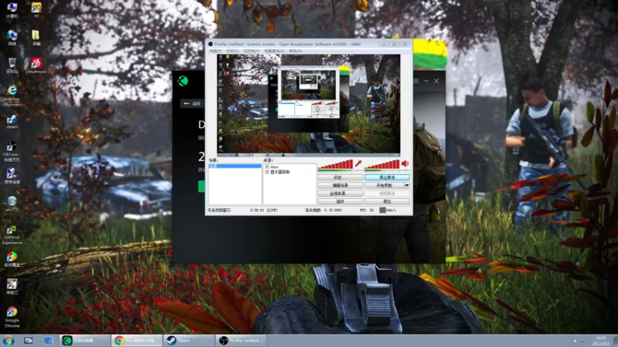618x347 pixels.
Task: Open the 宽带连接 broadband connection icon
Action: (12, 176)
